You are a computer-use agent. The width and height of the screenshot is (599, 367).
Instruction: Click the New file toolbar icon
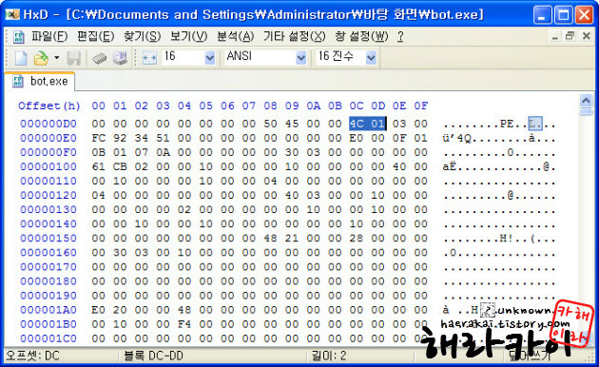coord(21,58)
